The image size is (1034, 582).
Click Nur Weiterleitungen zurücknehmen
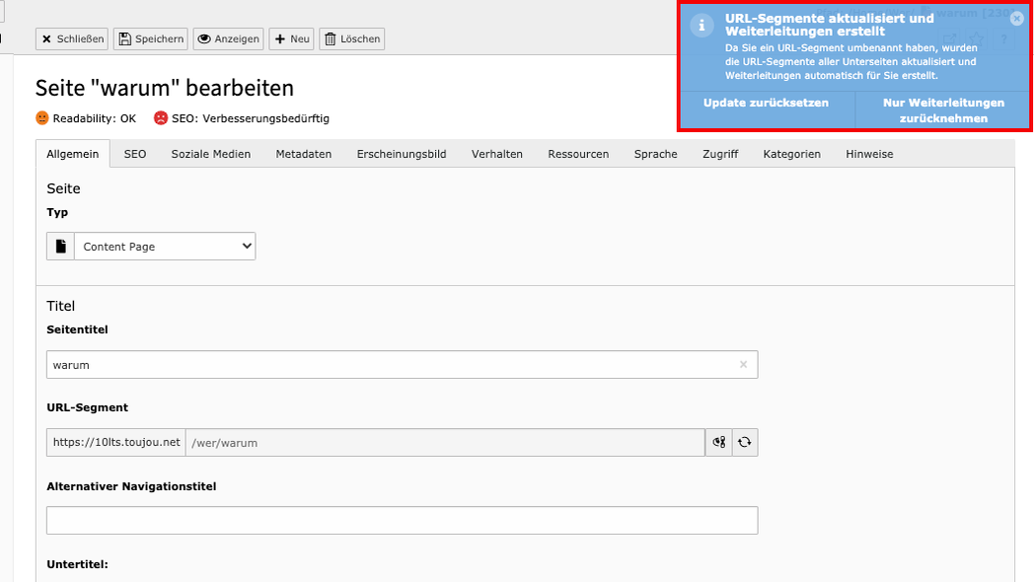click(x=943, y=110)
